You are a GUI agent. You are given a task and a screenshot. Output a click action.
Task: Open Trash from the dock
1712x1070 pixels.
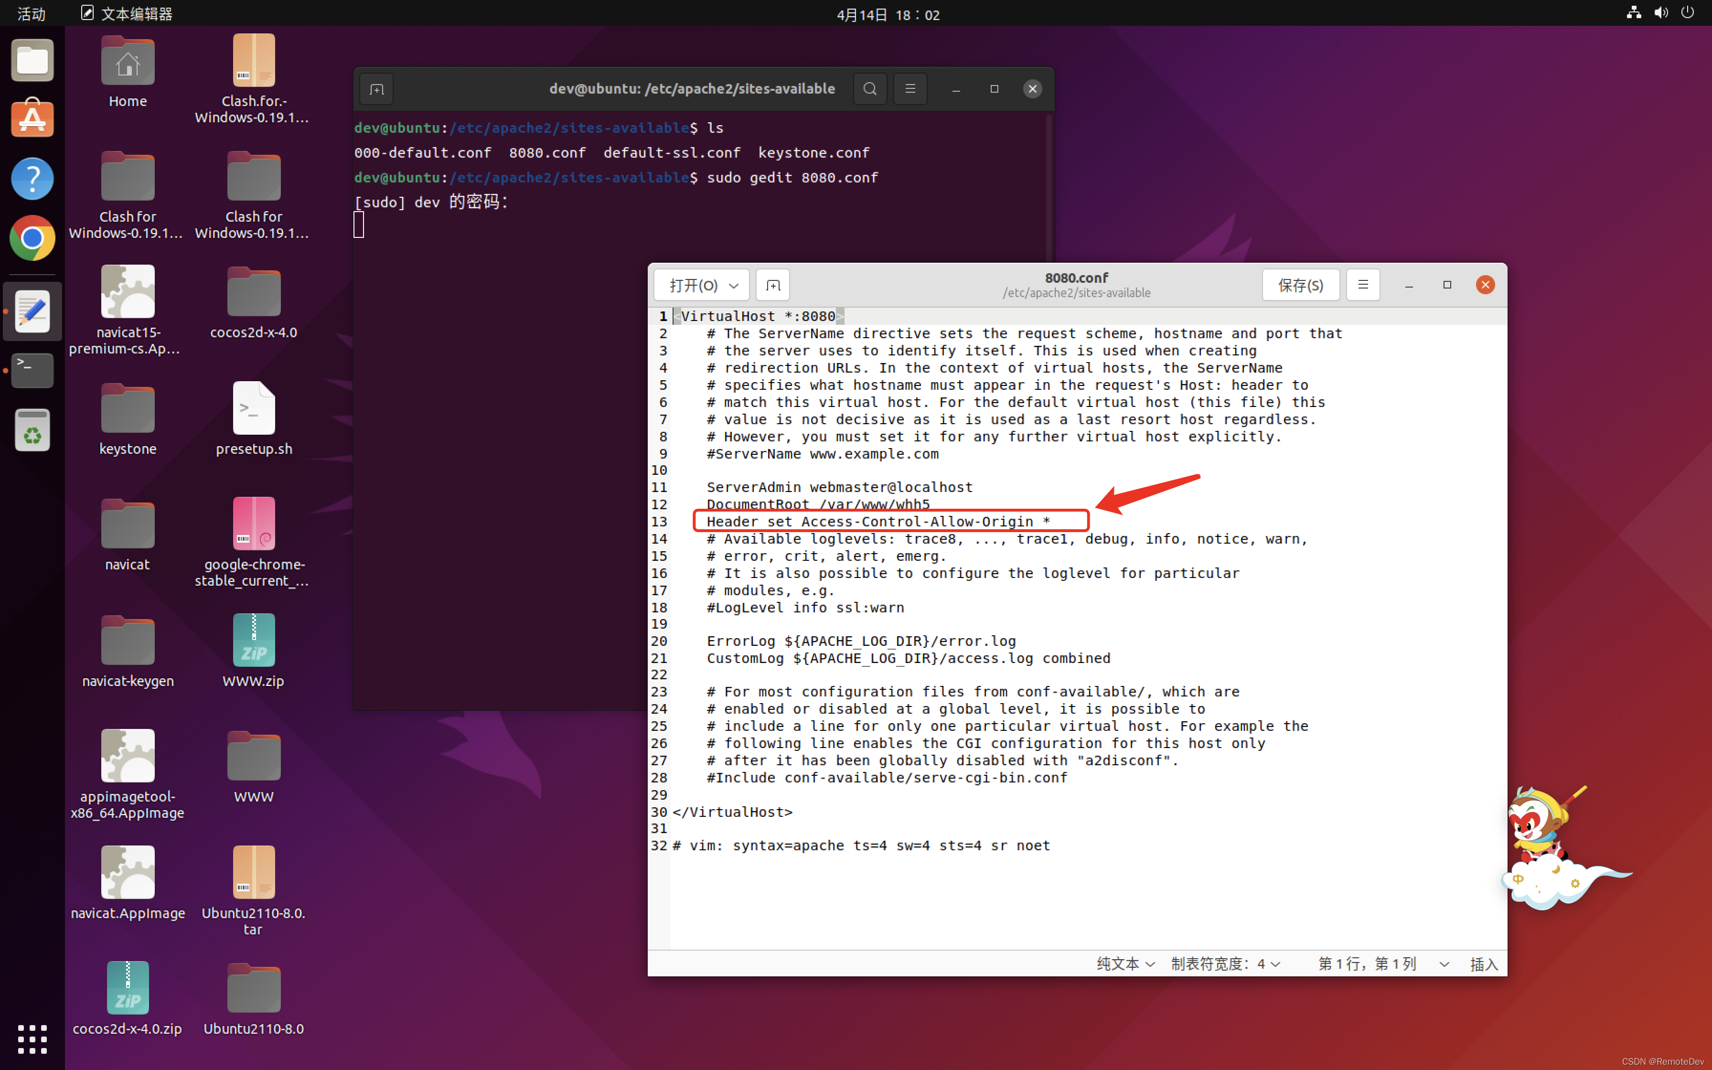(x=32, y=429)
